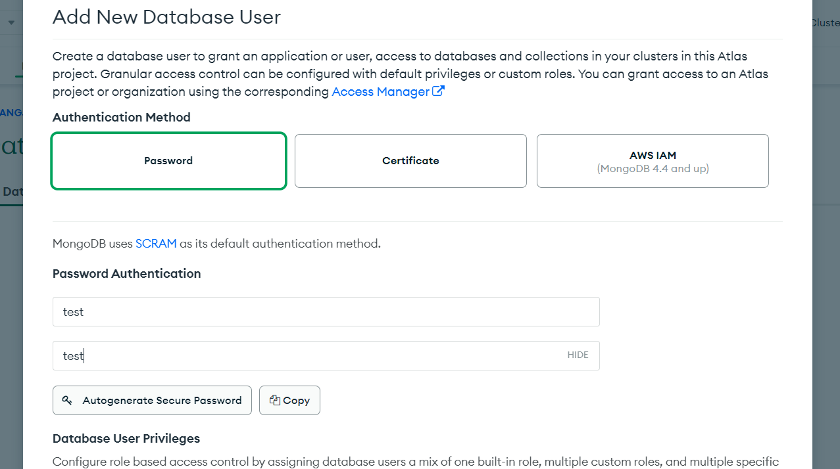The image size is (840, 469).
Task: Click the Password Authentication heading
Action: (127, 274)
